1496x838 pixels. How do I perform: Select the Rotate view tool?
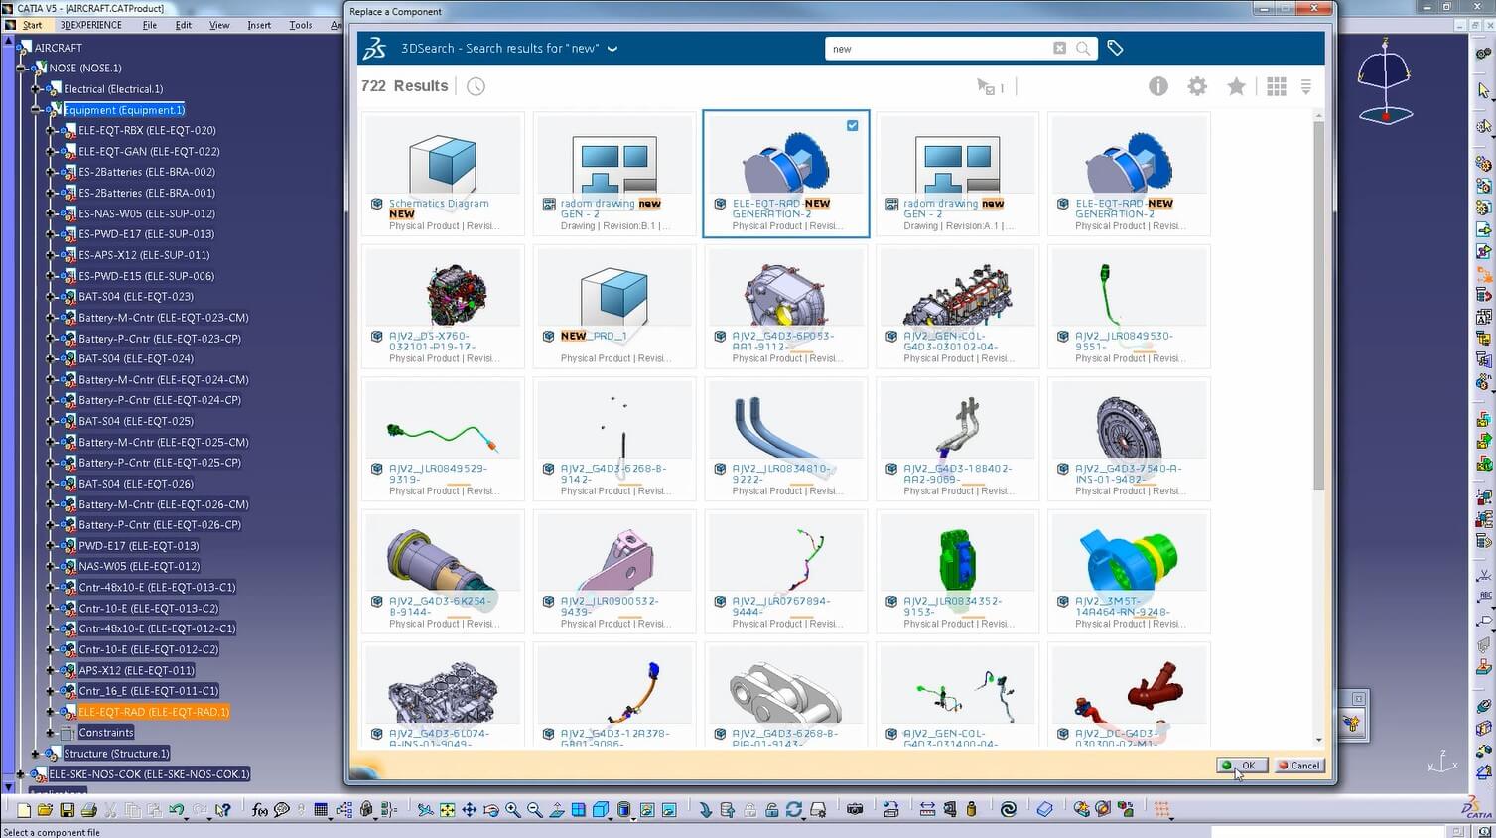coord(490,810)
